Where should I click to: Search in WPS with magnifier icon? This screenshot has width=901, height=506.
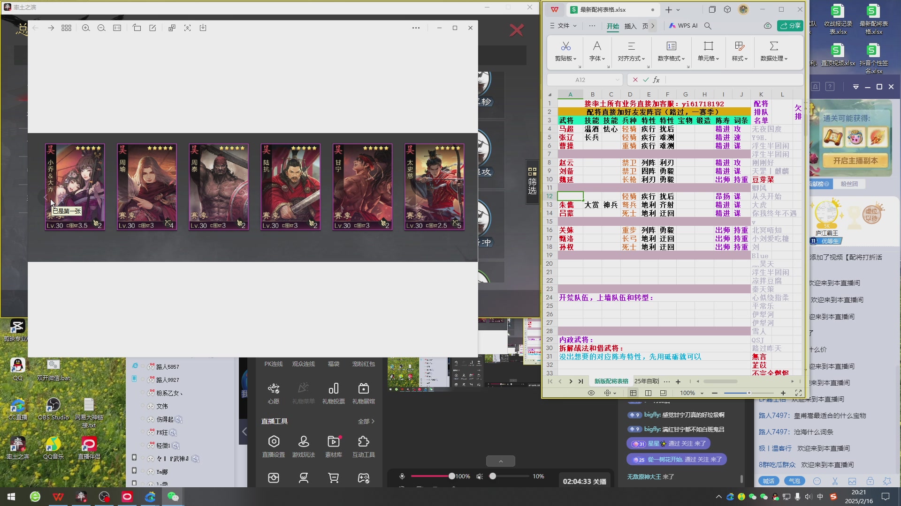(708, 26)
